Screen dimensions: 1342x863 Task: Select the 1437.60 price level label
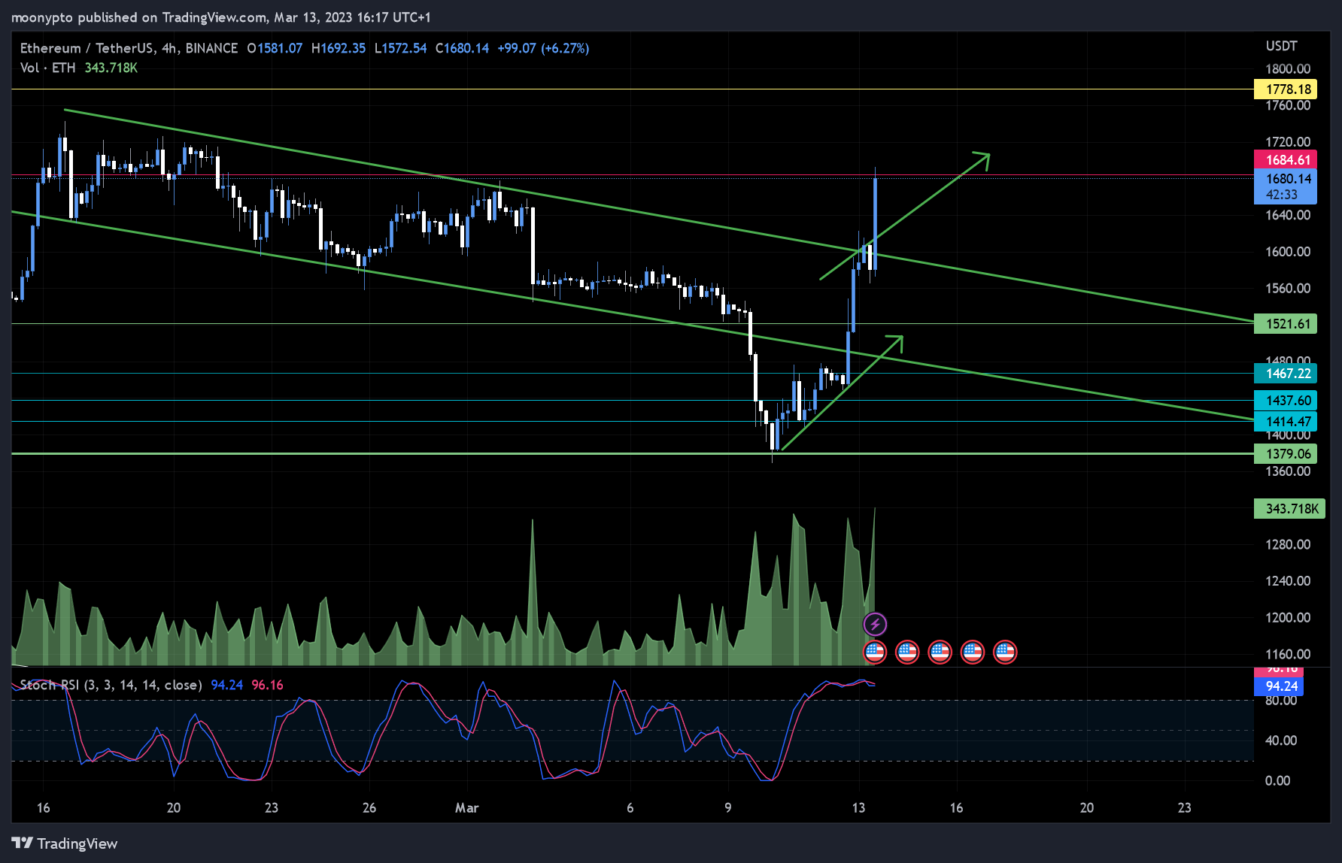(1286, 401)
